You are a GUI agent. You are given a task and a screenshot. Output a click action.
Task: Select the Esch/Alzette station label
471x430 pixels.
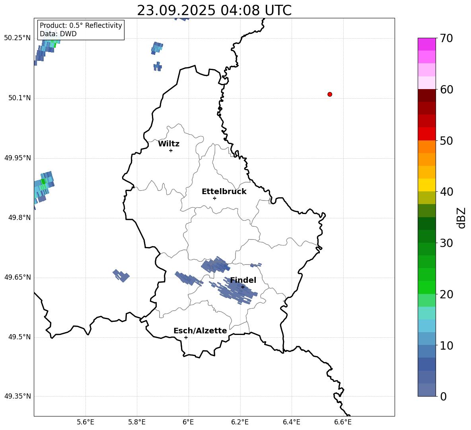(x=200, y=331)
